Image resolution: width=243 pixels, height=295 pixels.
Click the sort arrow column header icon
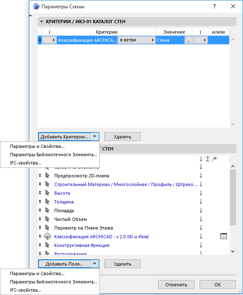click(x=201, y=159)
